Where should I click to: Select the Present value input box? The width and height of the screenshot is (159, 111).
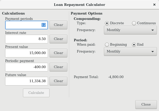pos(26,53)
